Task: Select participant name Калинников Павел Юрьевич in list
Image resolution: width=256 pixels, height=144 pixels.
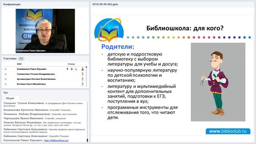Action: click(x=32, y=69)
